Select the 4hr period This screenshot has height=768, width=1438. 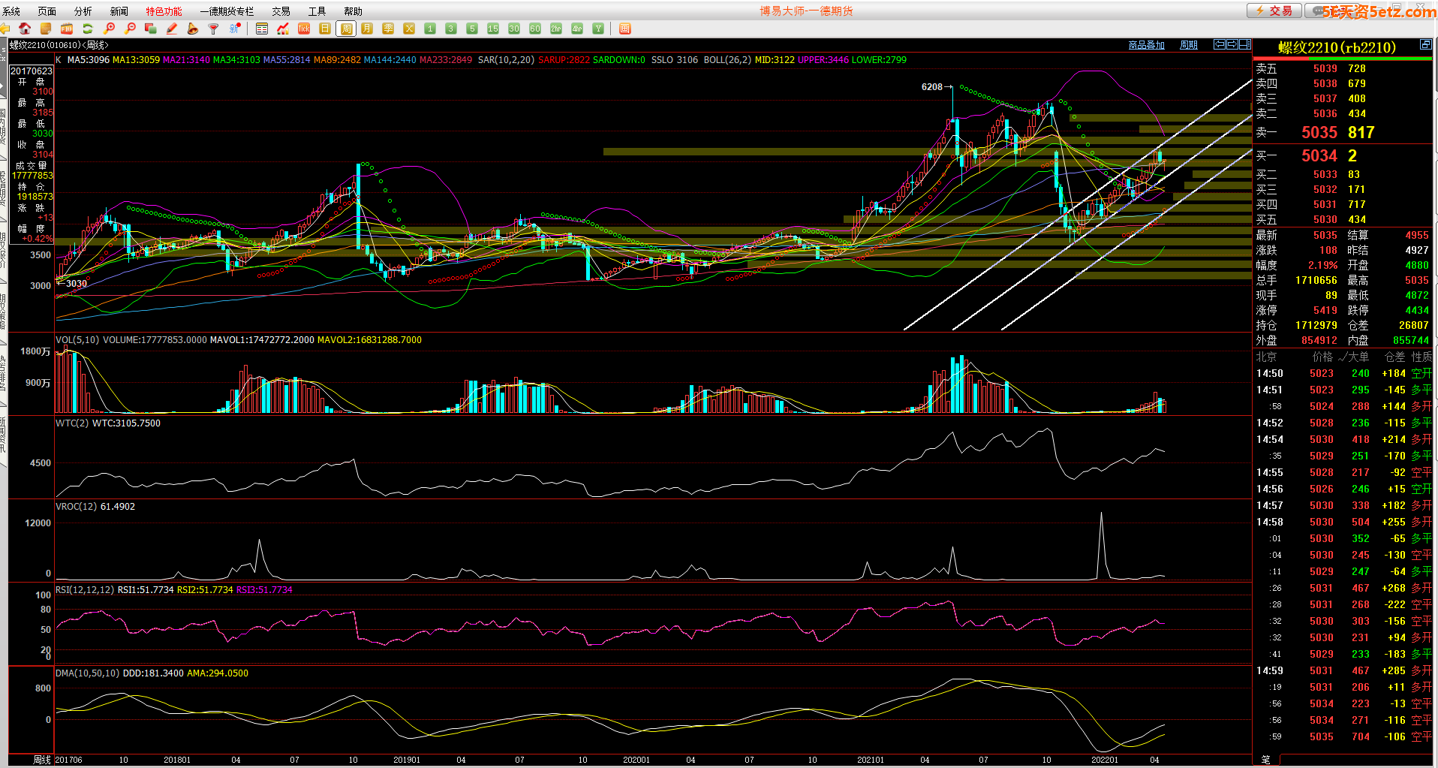577,29
